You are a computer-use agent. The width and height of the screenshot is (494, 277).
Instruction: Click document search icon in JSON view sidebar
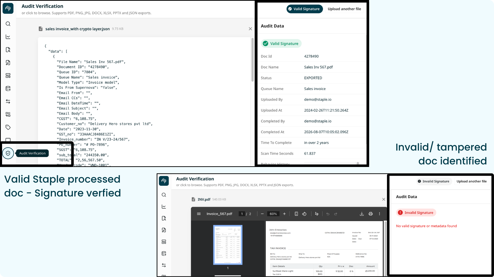(8, 50)
